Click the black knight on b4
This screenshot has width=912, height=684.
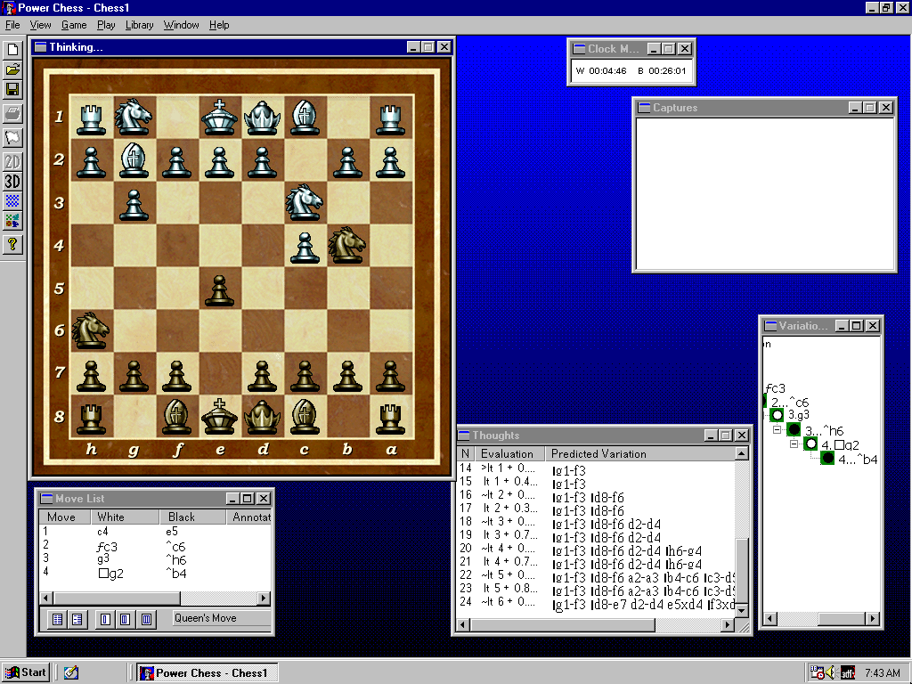[x=347, y=245]
